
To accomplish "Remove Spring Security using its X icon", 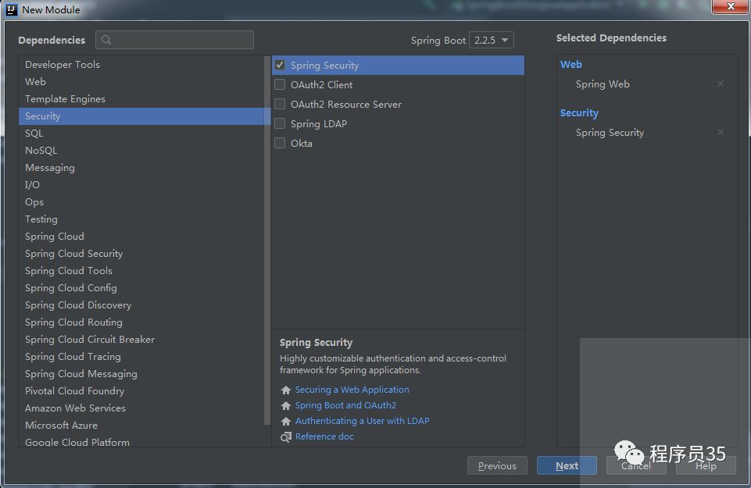I will (720, 132).
